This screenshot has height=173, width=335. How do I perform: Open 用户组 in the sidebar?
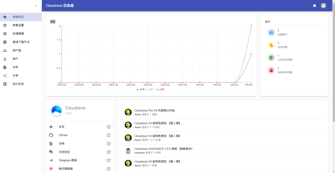(x=21, y=50)
